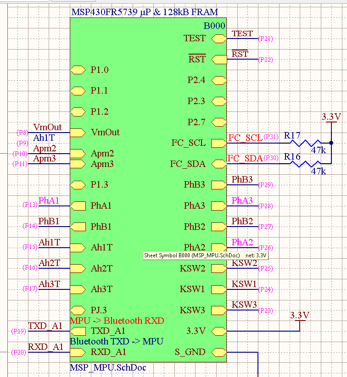Select the TXD_A1 net label outside block
Viewport: 347px width, 377px height.
tap(45, 326)
